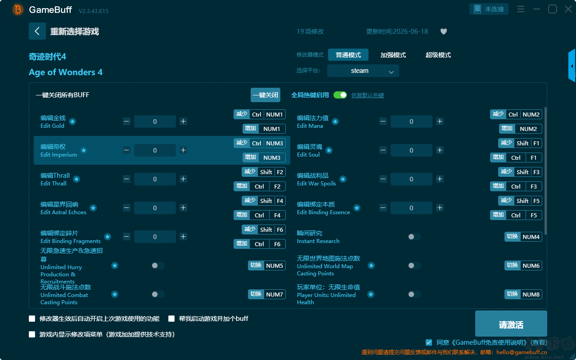Click Edit Gold value input field
Viewport: 576px width, 360px height.
155,121
